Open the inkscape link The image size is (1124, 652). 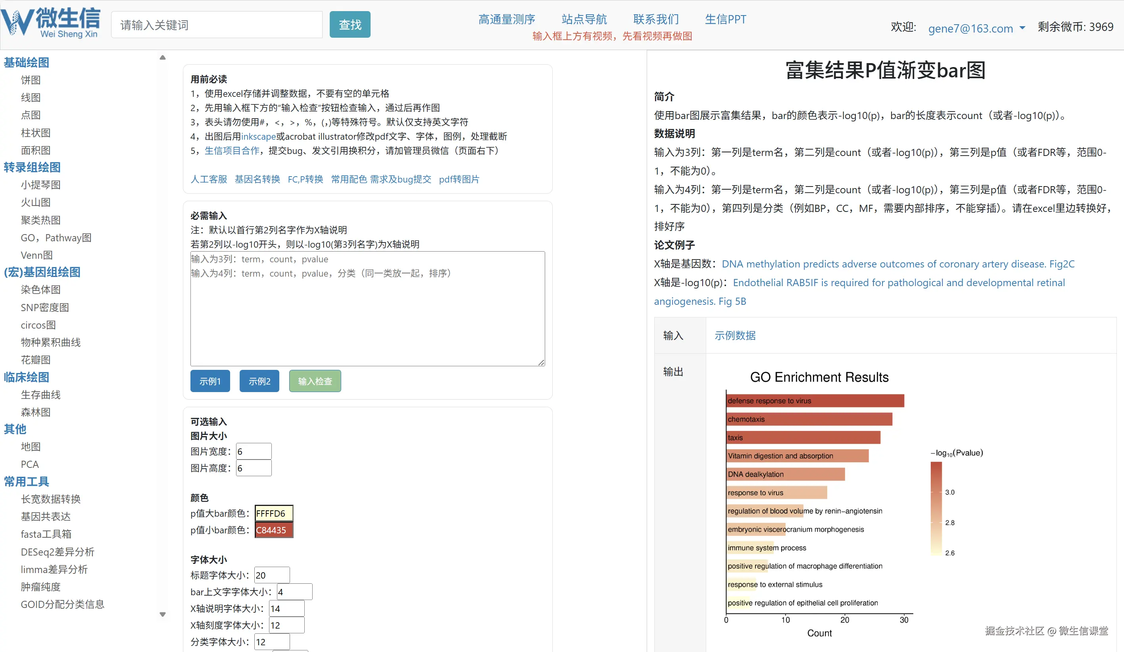pyautogui.click(x=258, y=137)
